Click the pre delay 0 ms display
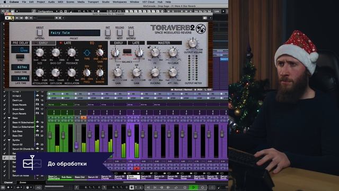Image resolution: width=339 pixels, height=191 pixels. (x=20, y=49)
